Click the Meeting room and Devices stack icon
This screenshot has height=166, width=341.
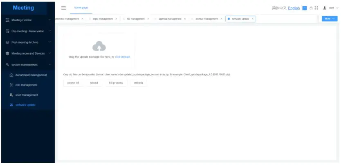click(7, 53)
